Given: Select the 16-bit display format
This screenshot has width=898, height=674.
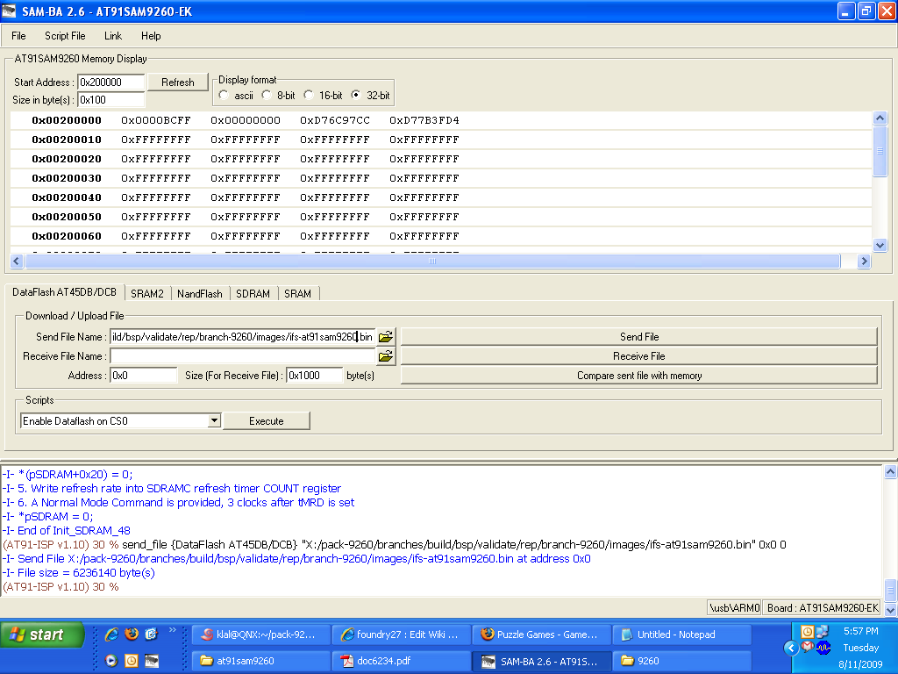Looking at the screenshot, I should (309, 95).
